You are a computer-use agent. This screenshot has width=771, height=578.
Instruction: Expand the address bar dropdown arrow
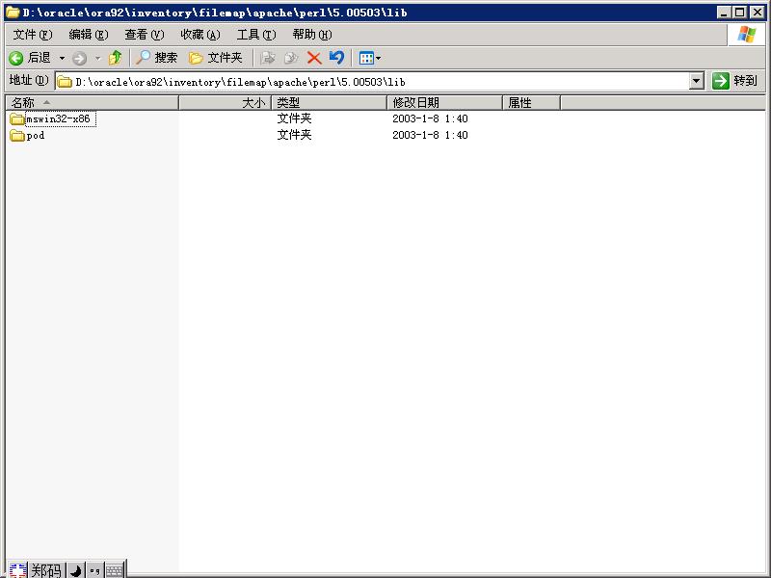point(696,81)
